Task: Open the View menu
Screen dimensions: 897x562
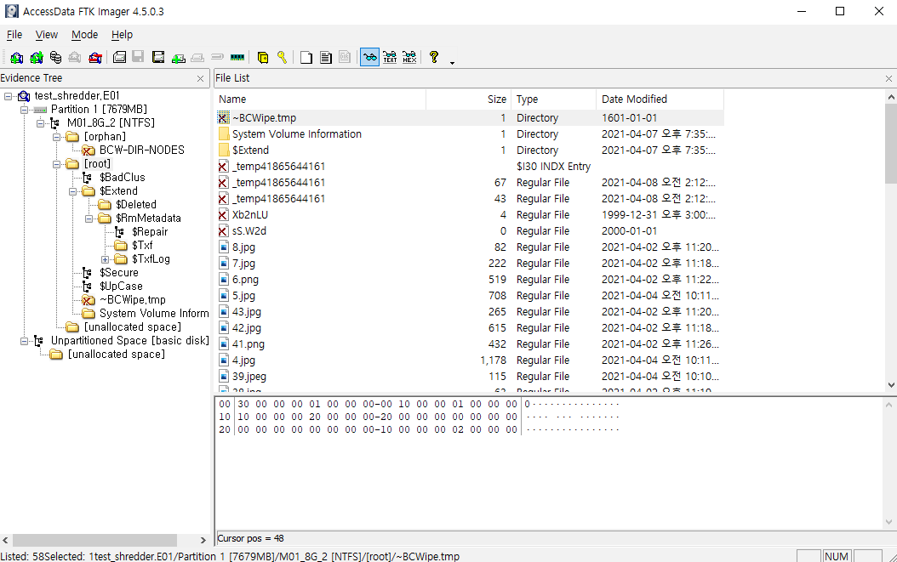Action: click(46, 35)
